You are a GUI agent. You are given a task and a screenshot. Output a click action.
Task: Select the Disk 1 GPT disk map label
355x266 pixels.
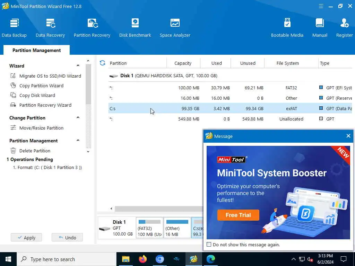tap(117, 228)
